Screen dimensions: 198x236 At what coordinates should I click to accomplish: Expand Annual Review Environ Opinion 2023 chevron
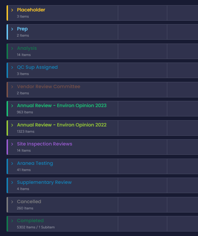tap(12, 106)
